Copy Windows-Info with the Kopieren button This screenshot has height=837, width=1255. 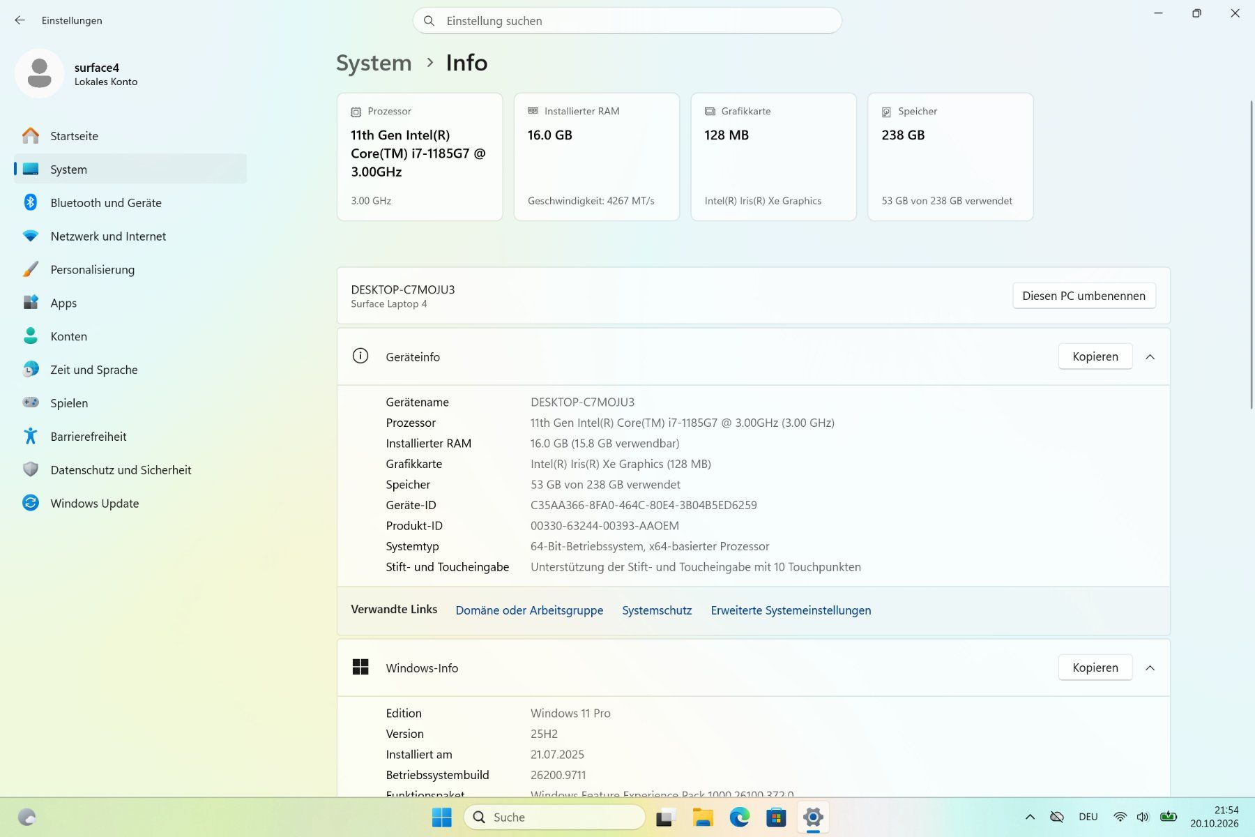click(1095, 668)
